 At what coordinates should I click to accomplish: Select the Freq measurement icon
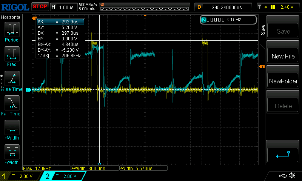(x=12, y=54)
